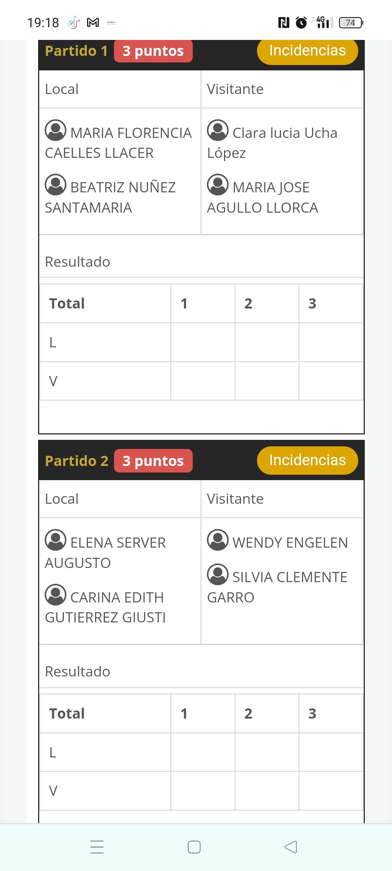The height and width of the screenshot is (871, 392).
Task: Tap avatar icon of Silvia Clemente Garro
Action: (x=218, y=574)
